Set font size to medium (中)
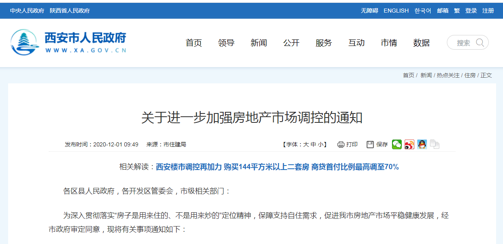The height and width of the screenshot is (244, 503). 313,144
